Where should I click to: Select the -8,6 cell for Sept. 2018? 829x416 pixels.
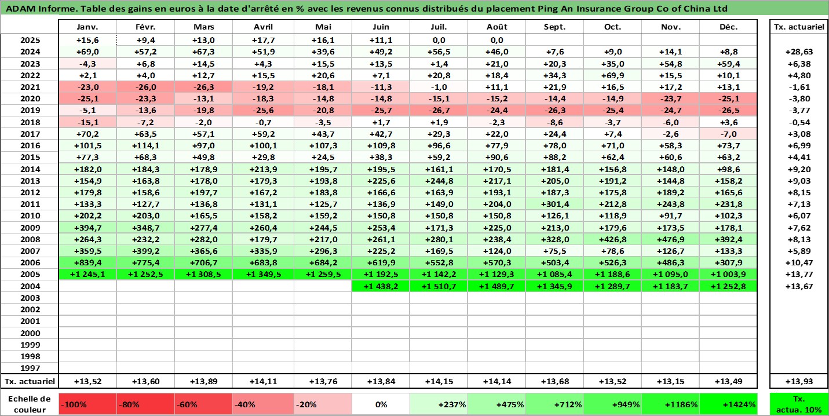(x=554, y=122)
